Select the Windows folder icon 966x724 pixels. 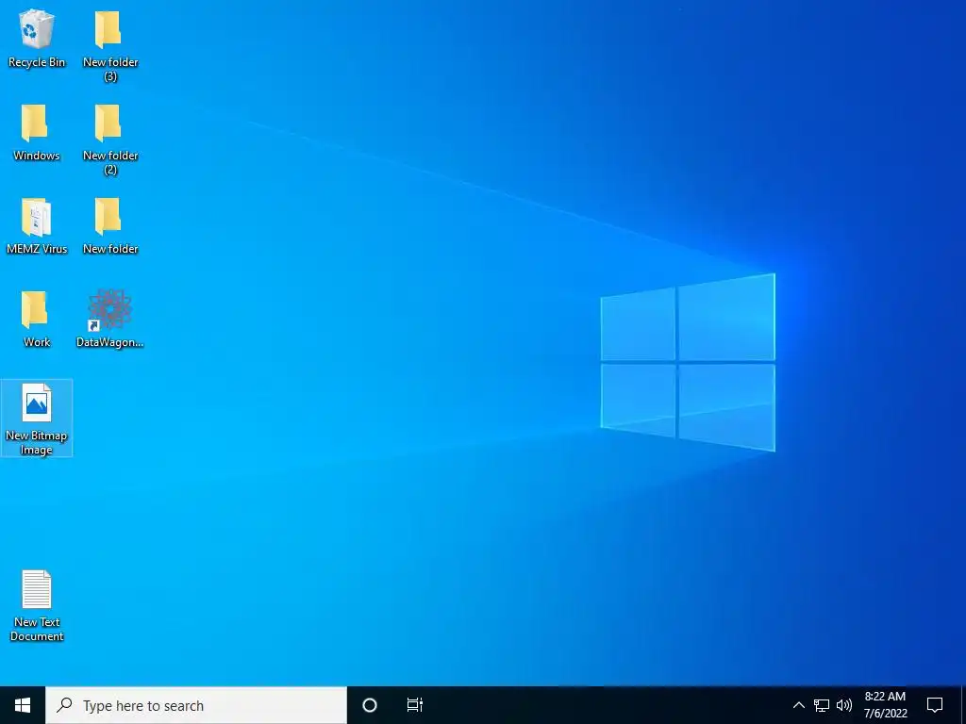click(37, 132)
